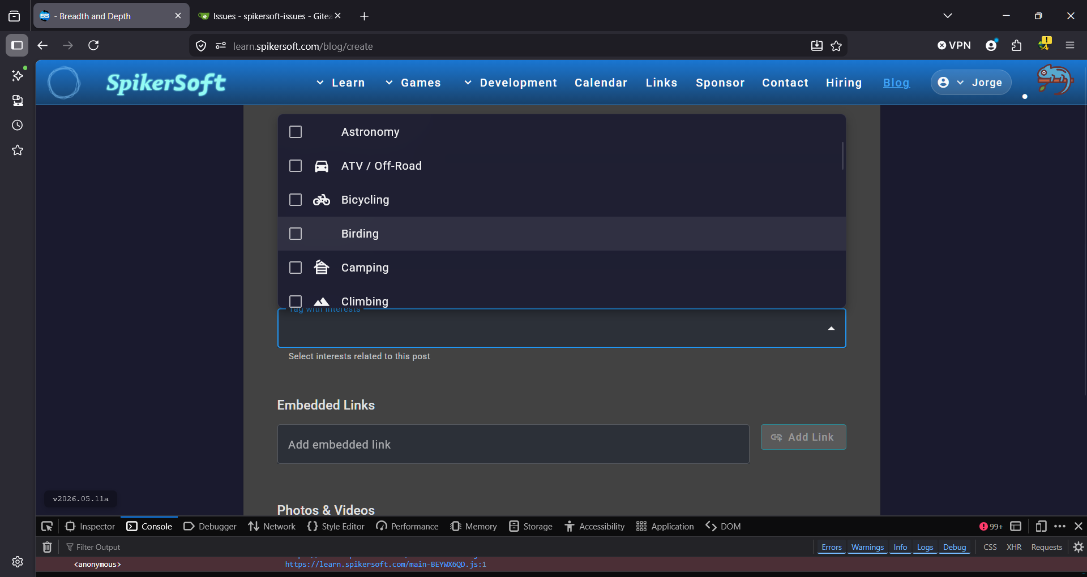The width and height of the screenshot is (1087, 577).
Task: Click the browser sidebar toggle icon
Action: (17, 45)
